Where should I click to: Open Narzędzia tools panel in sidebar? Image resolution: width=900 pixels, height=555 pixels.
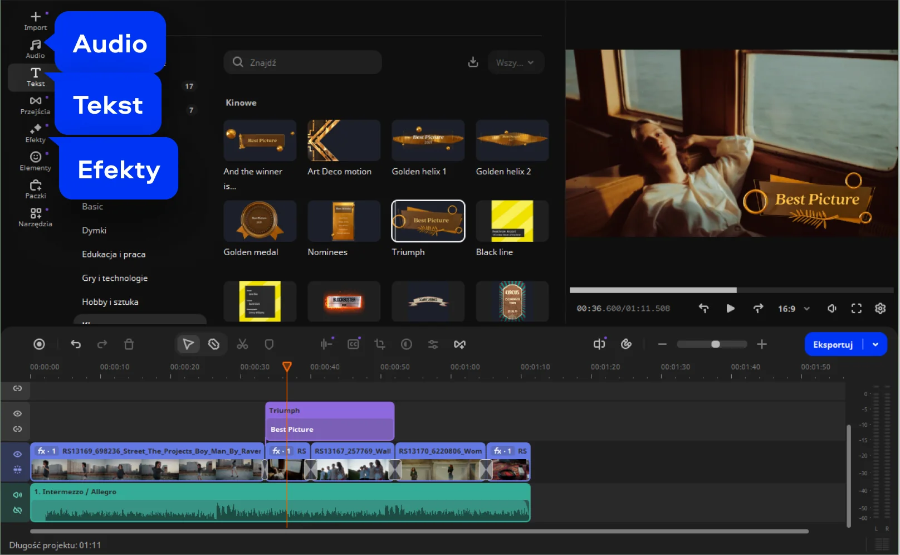(x=35, y=217)
